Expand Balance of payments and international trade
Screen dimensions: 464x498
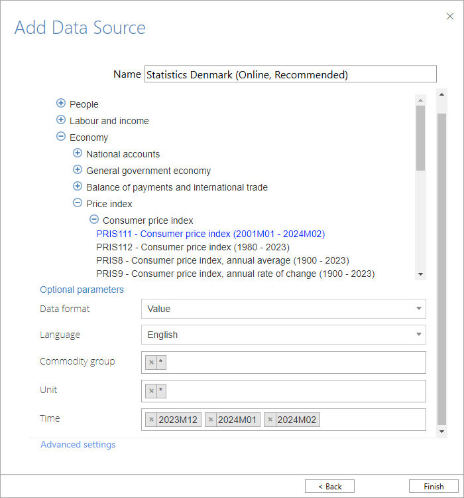[x=78, y=186]
